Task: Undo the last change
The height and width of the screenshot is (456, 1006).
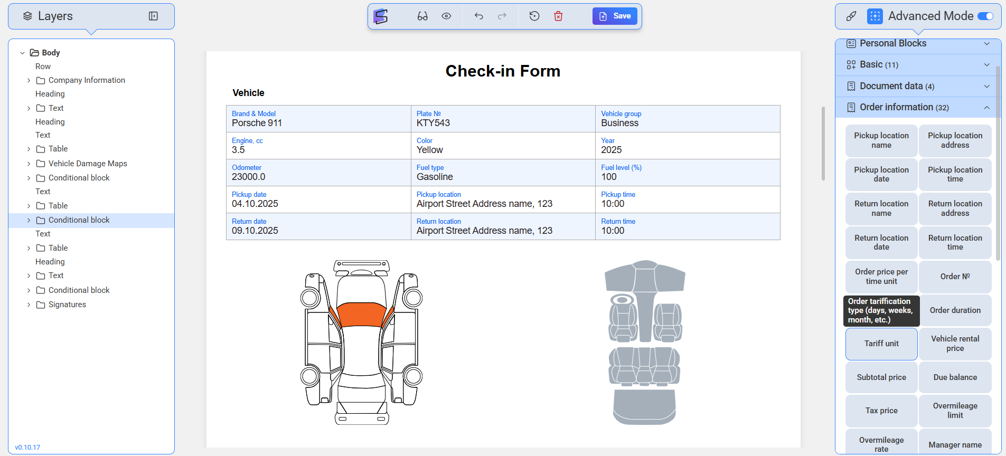Action: click(x=478, y=16)
